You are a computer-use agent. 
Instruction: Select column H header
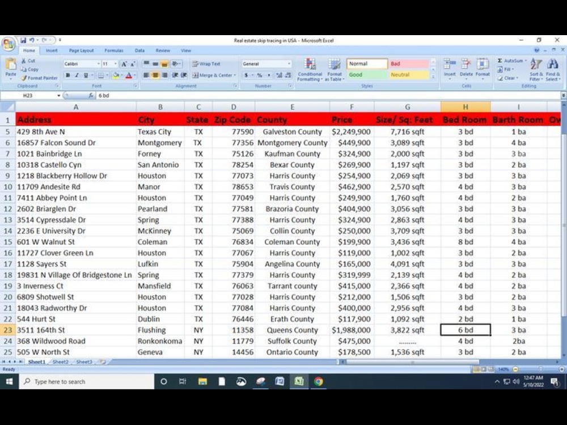tap(466, 107)
